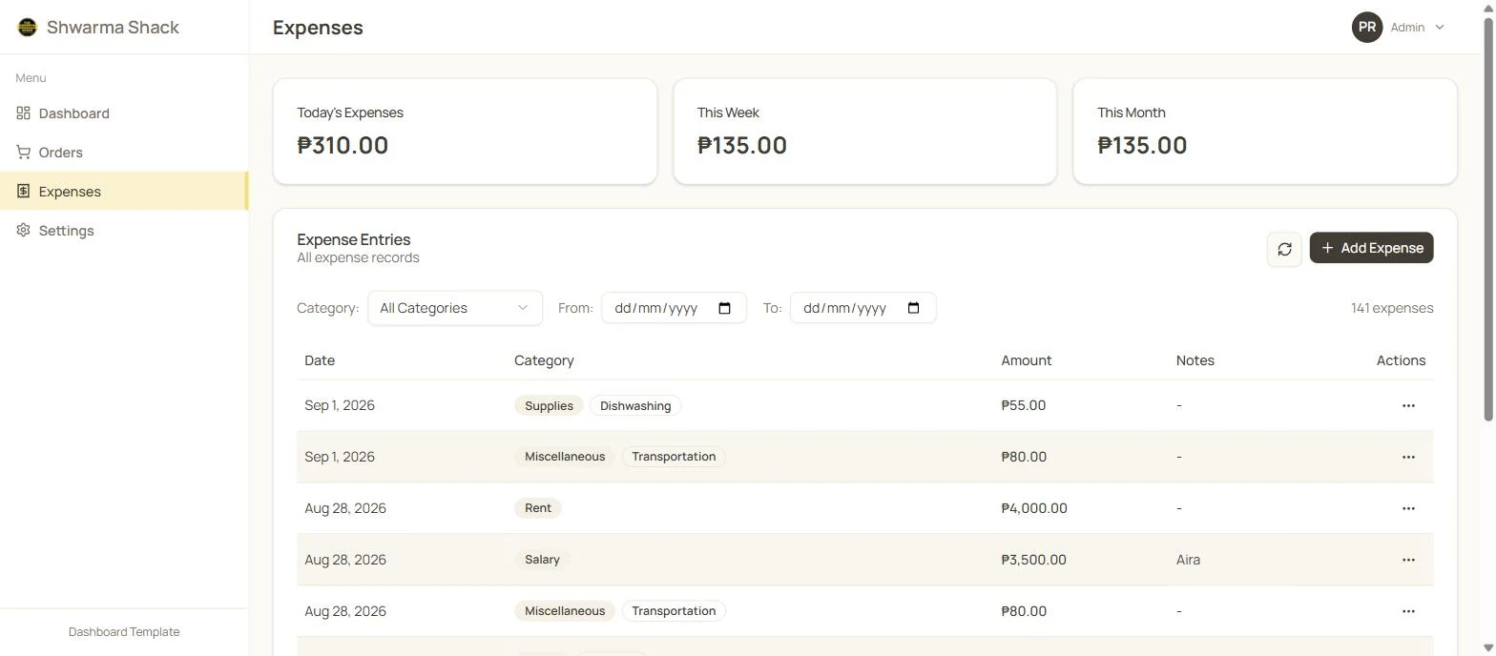Refresh the expense entries list
The height and width of the screenshot is (656, 1496).
pos(1284,249)
